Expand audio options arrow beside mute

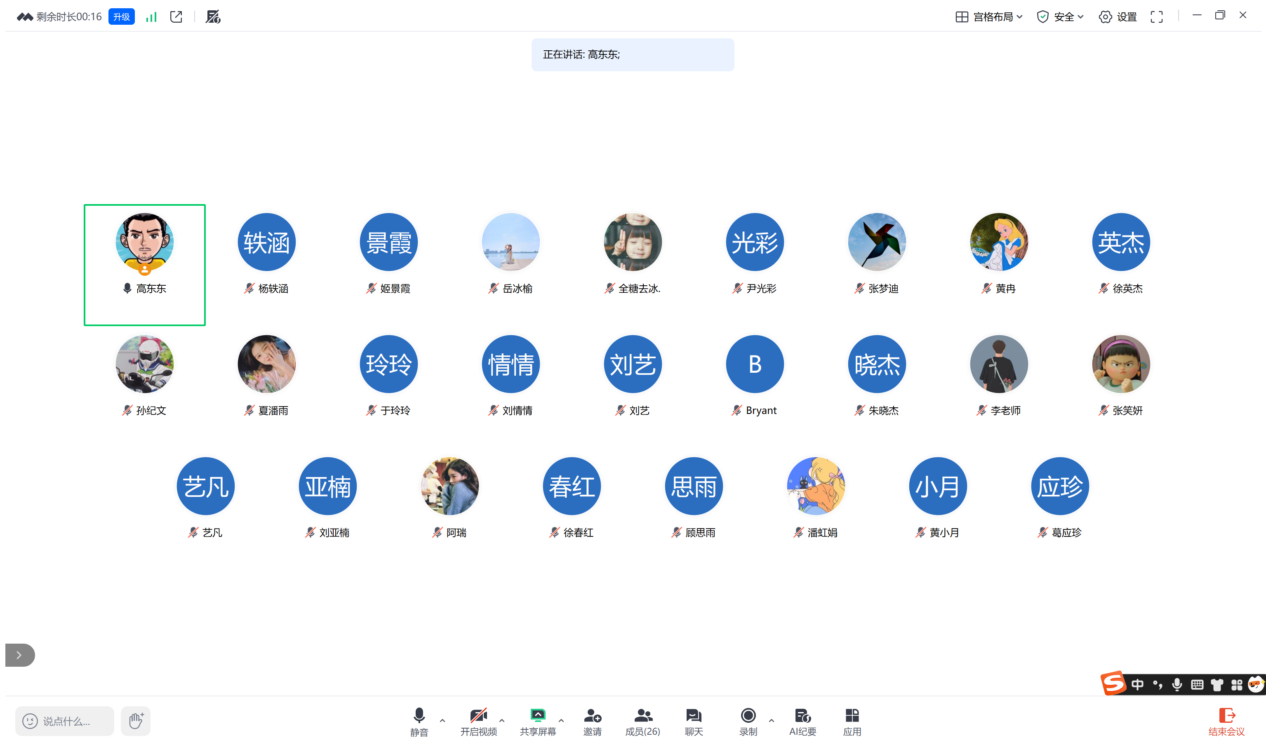click(x=442, y=720)
